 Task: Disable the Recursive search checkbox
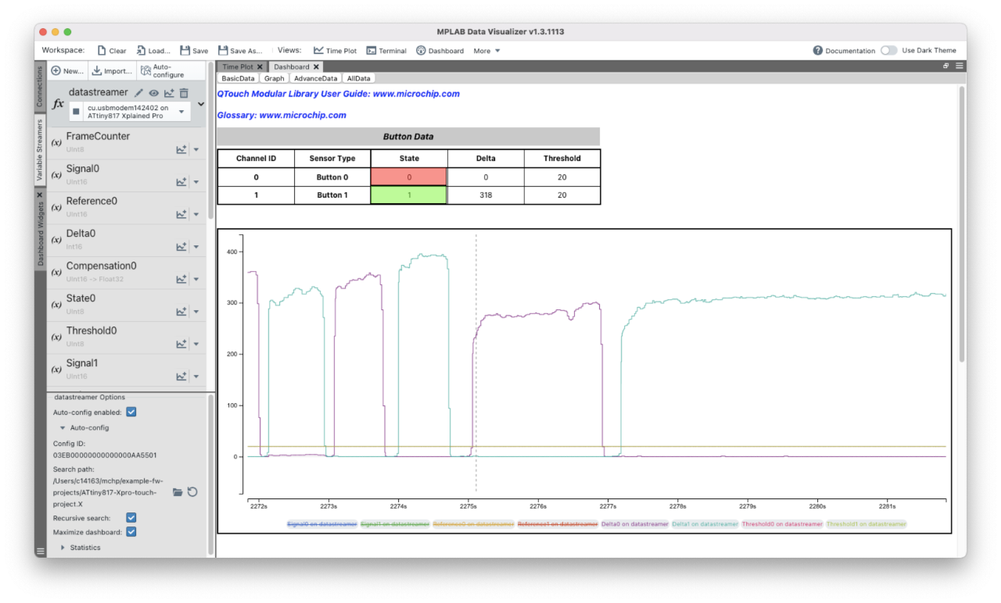(131, 518)
